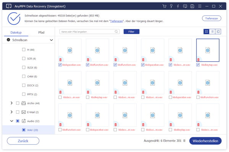Open the hamburger menu in title bar

point(200,6)
